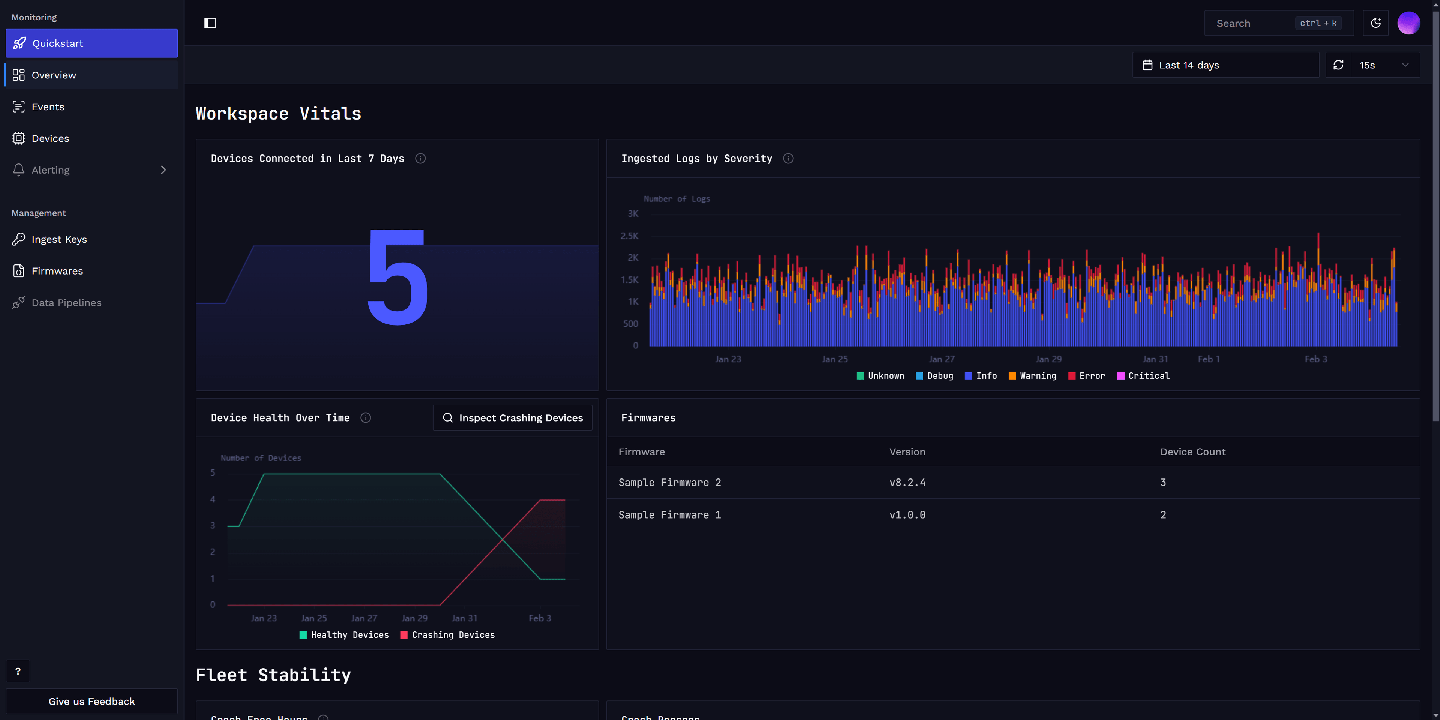Expand the Alerting menu chevron
This screenshot has width=1440, height=720.
point(163,170)
